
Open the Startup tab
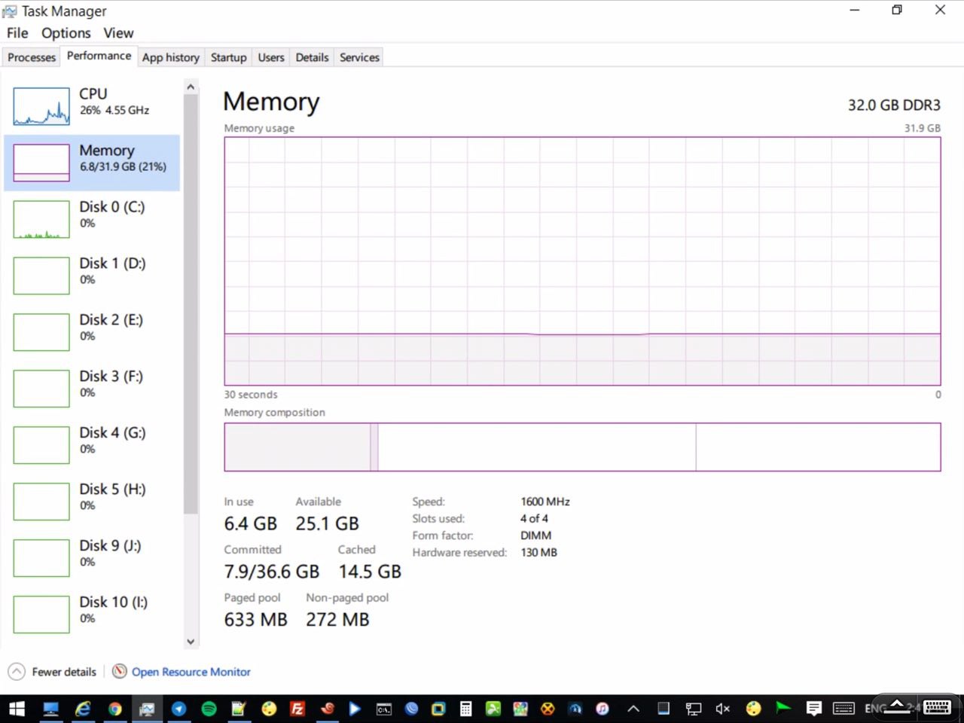[228, 57]
